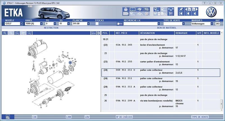Click the LRM button in bottom bar
This screenshot has height=121, width=225.
[x=69, y=117]
